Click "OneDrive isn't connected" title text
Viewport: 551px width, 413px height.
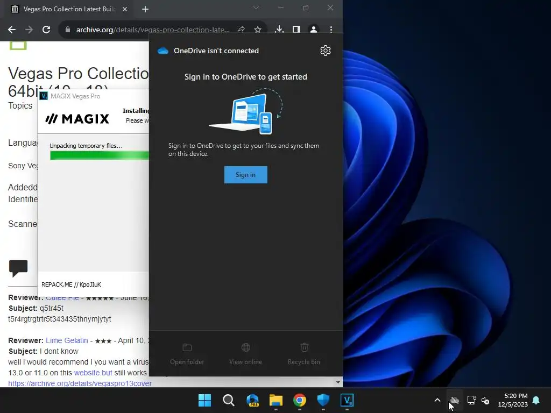(x=216, y=51)
